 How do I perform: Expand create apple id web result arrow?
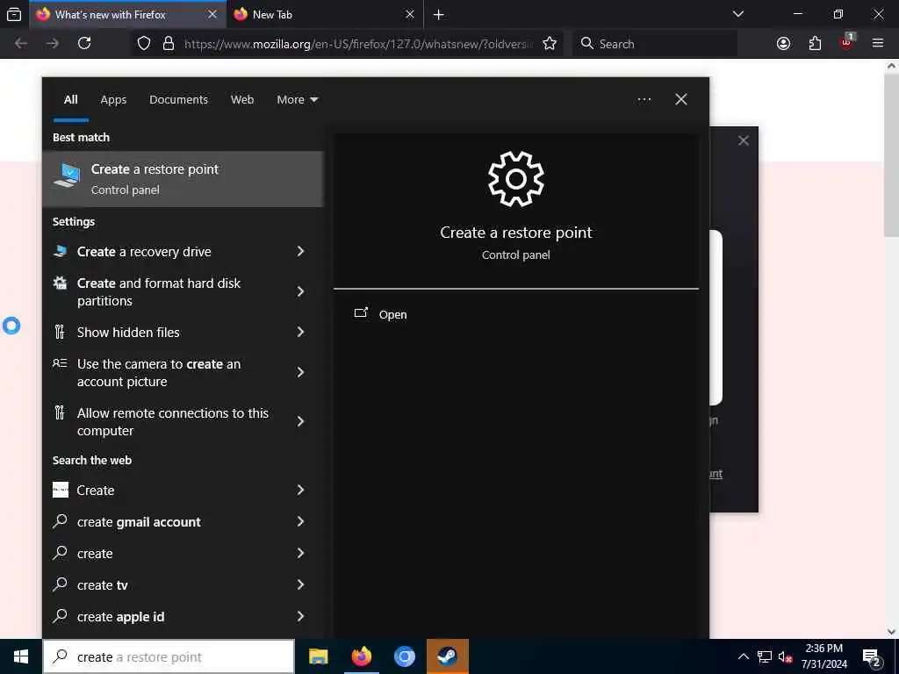click(x=300, y=616)
